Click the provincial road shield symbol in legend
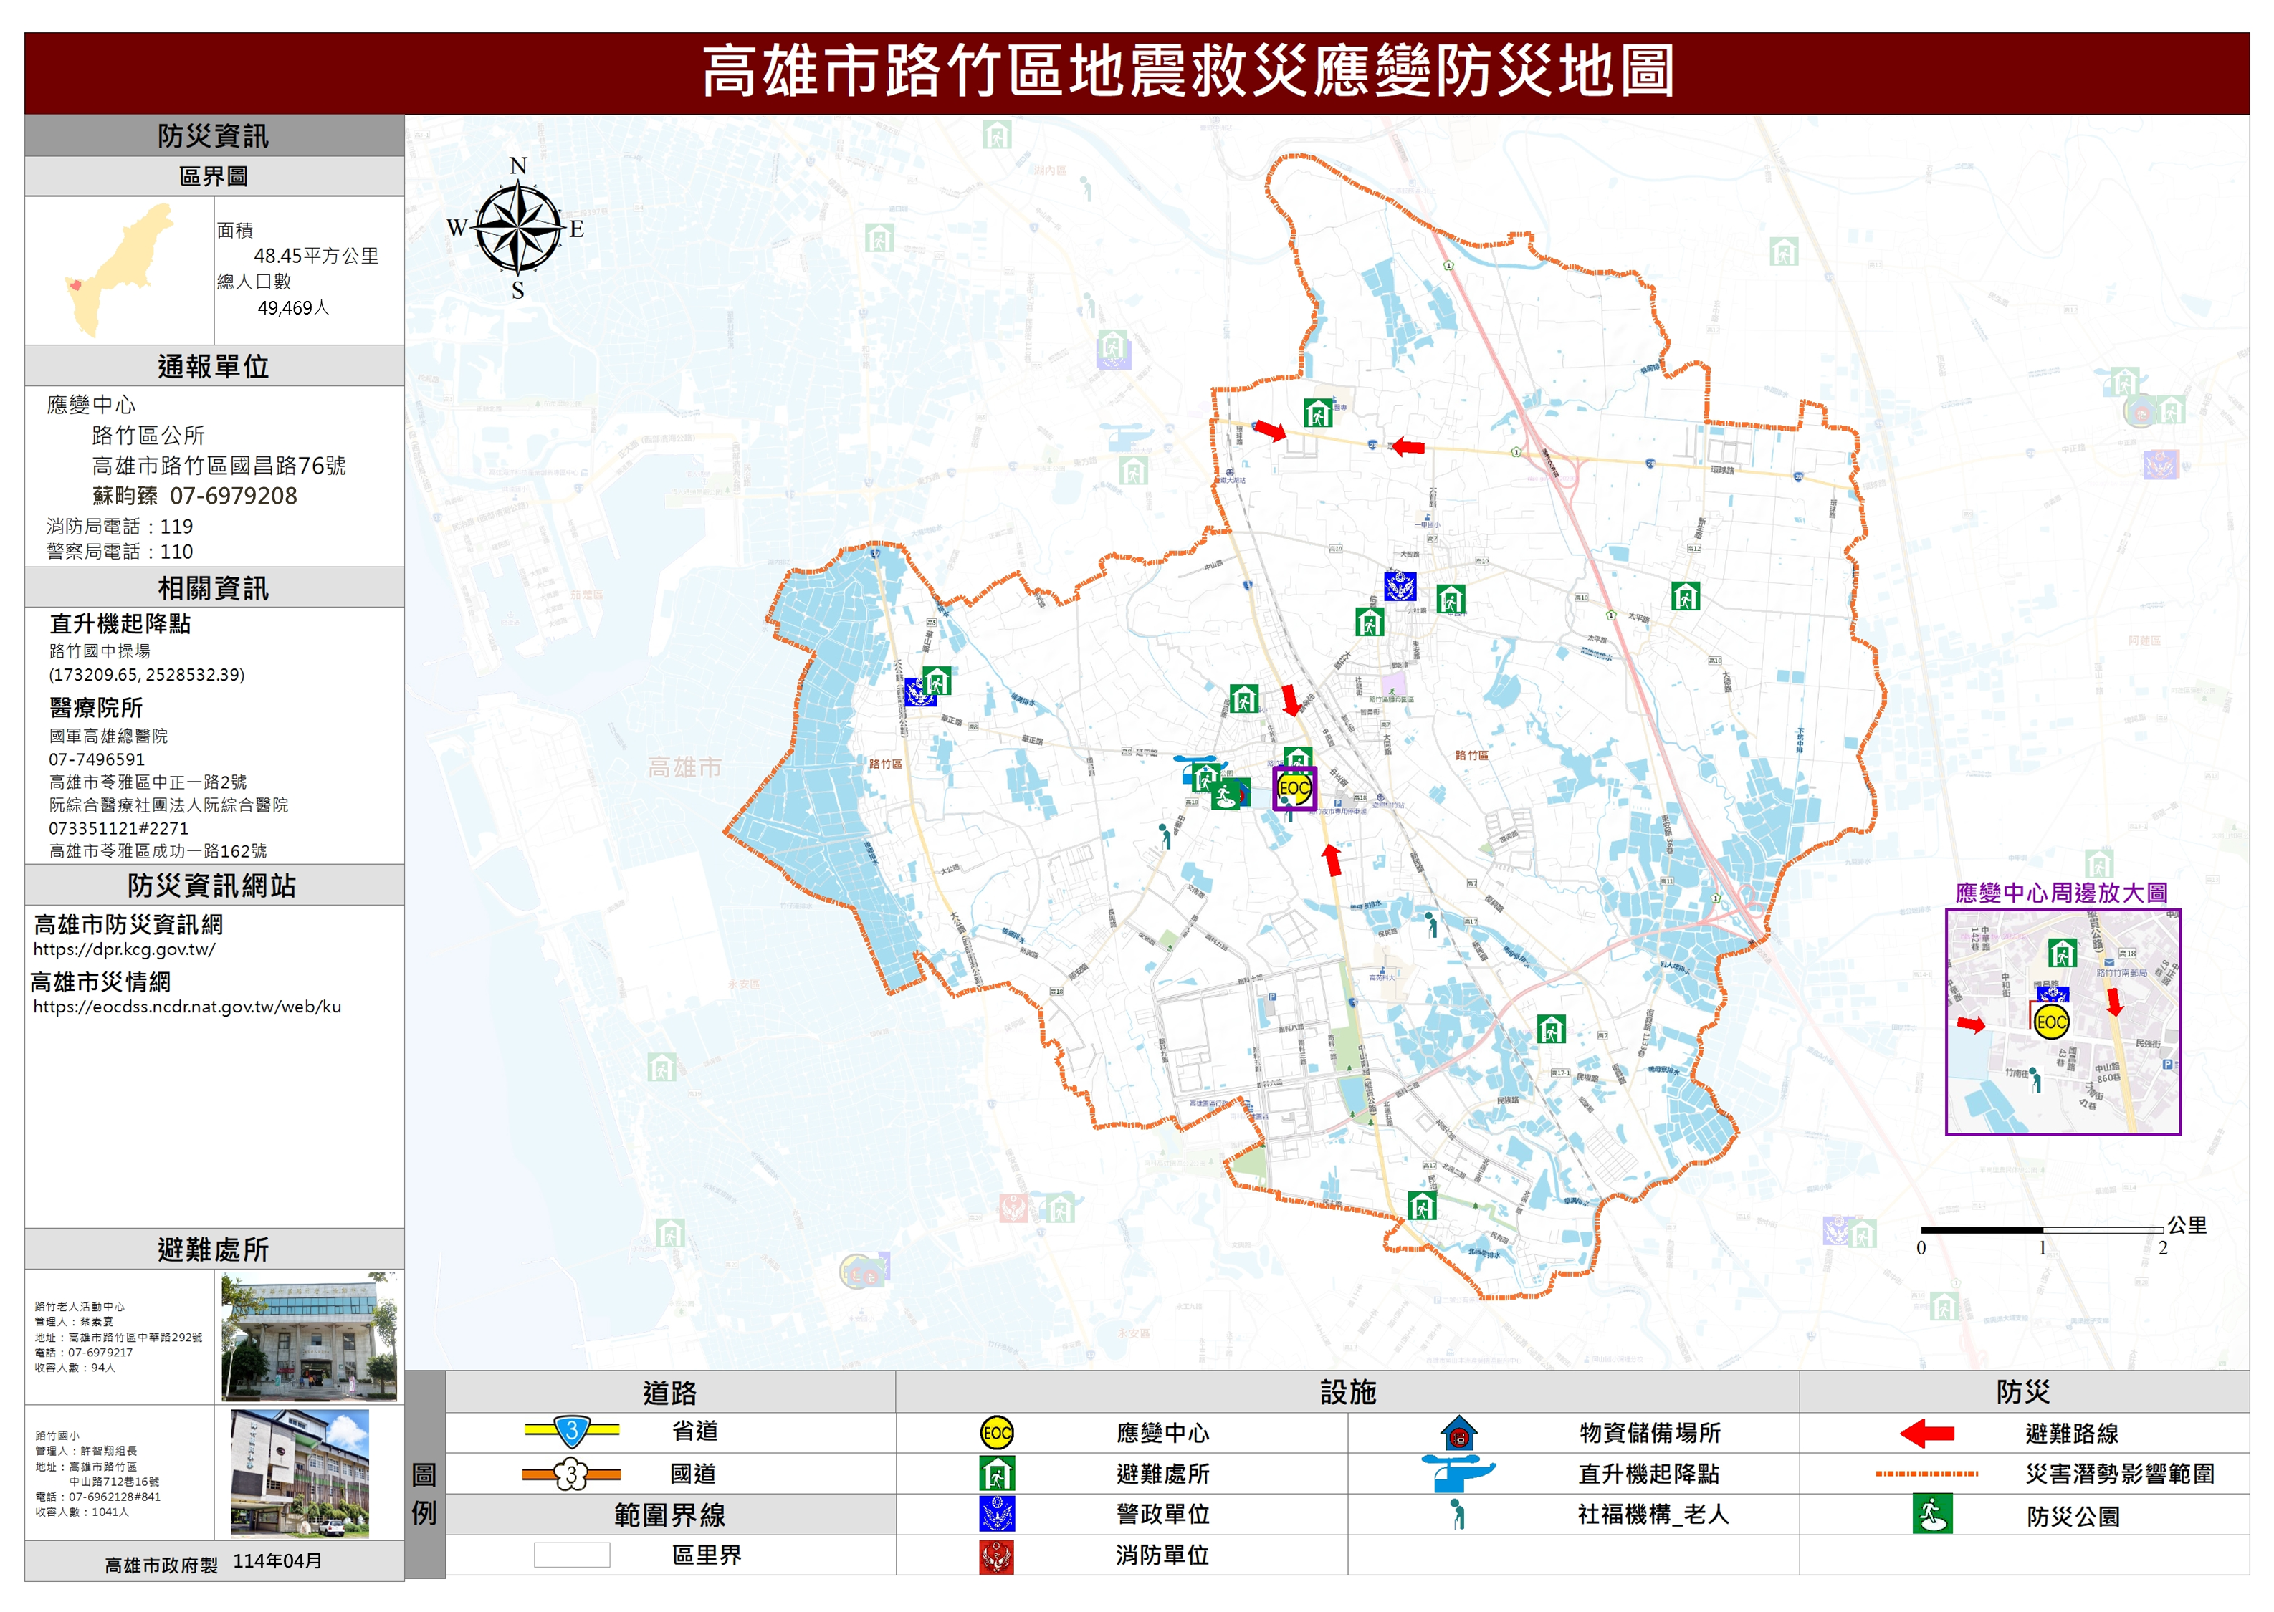The width and height of the screenshot is (2274, 1612). point(572,1431)
